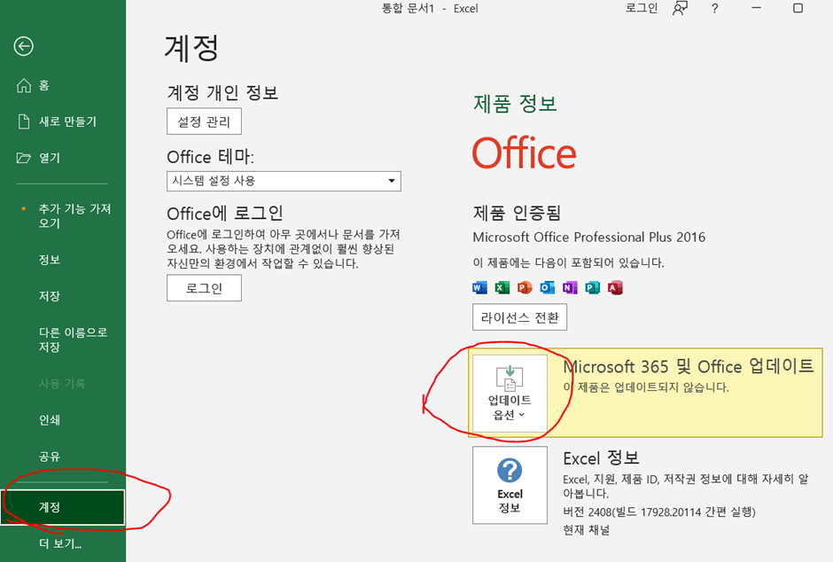Click the version text '버전 2408'

pyautogui.click(x=587, y=512)
